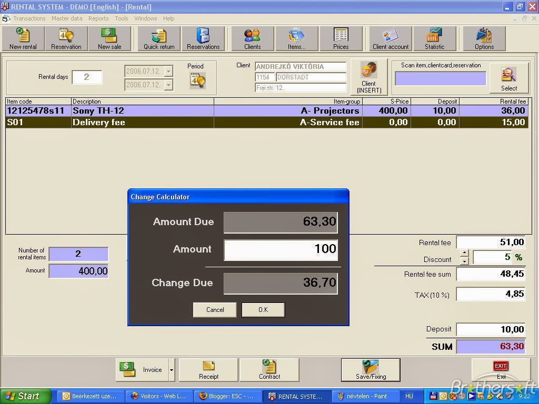539x404 pixels.
Task: Open the Transactions menu
Action: 29,18
